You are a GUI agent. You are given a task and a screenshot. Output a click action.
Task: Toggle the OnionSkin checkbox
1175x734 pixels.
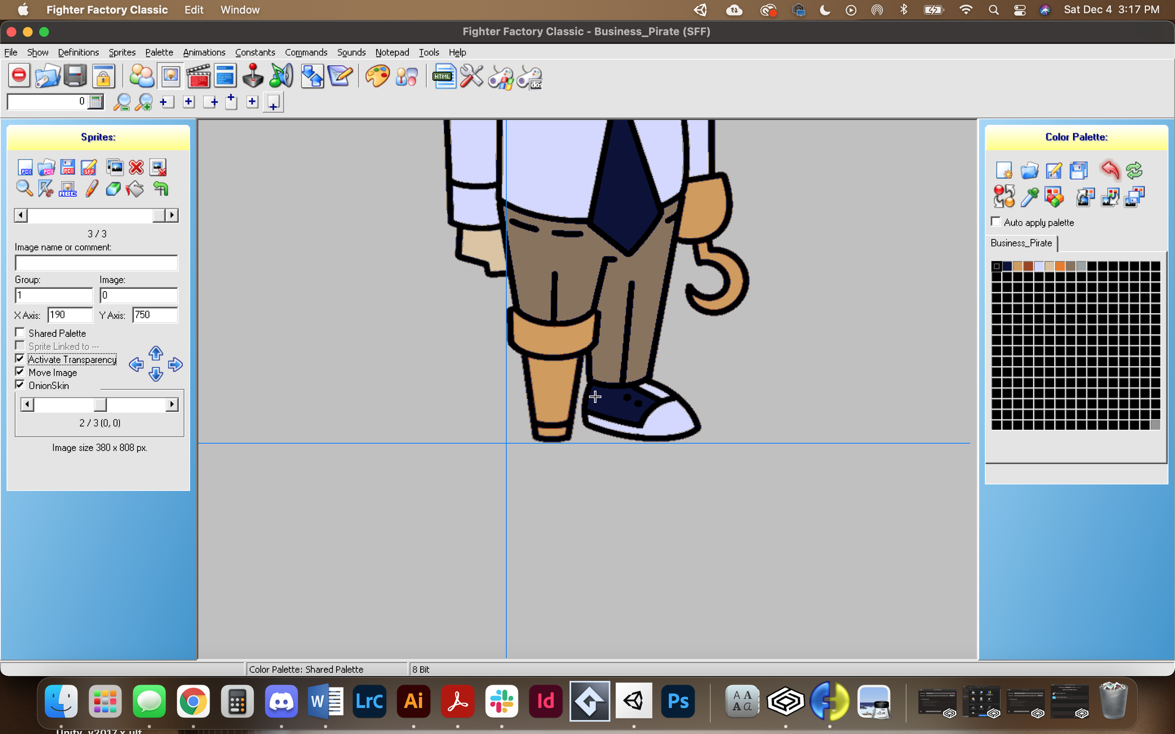20,385
